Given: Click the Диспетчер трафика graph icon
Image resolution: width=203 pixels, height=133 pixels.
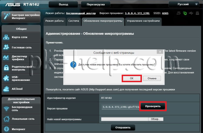Looking at the screenshot, I should 6,57.
